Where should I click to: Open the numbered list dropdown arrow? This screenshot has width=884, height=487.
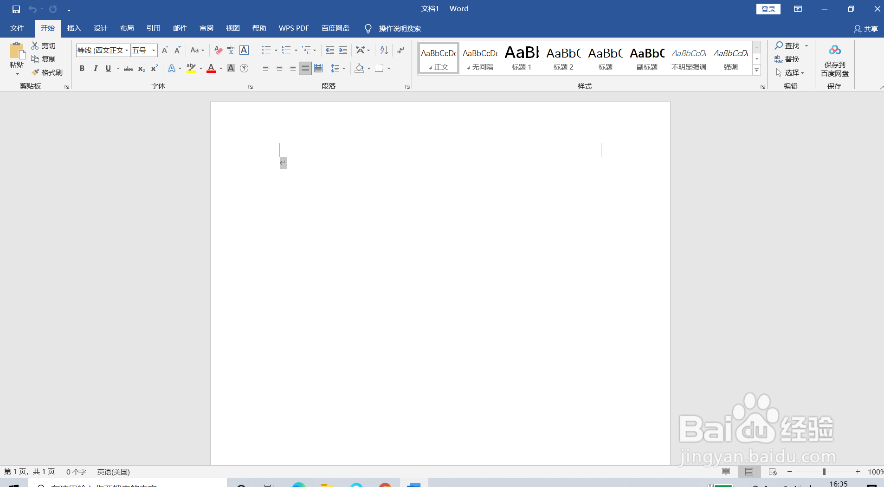(x=296, y=50)
